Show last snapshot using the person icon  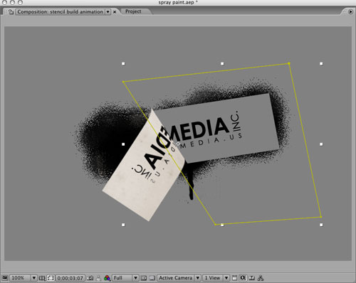click(98, 278)
